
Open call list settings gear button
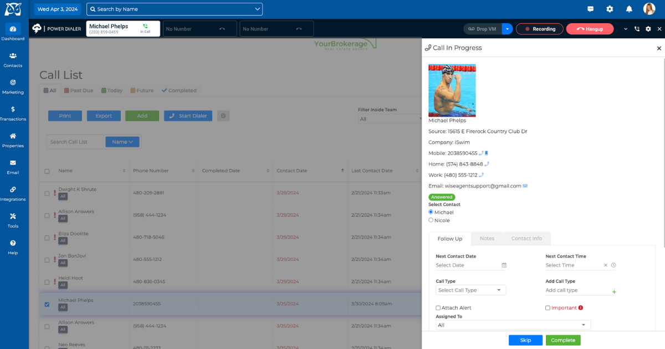point(223,116)
